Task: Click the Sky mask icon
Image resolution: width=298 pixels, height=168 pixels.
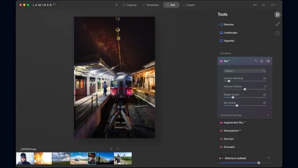Action: pos(262,61)
